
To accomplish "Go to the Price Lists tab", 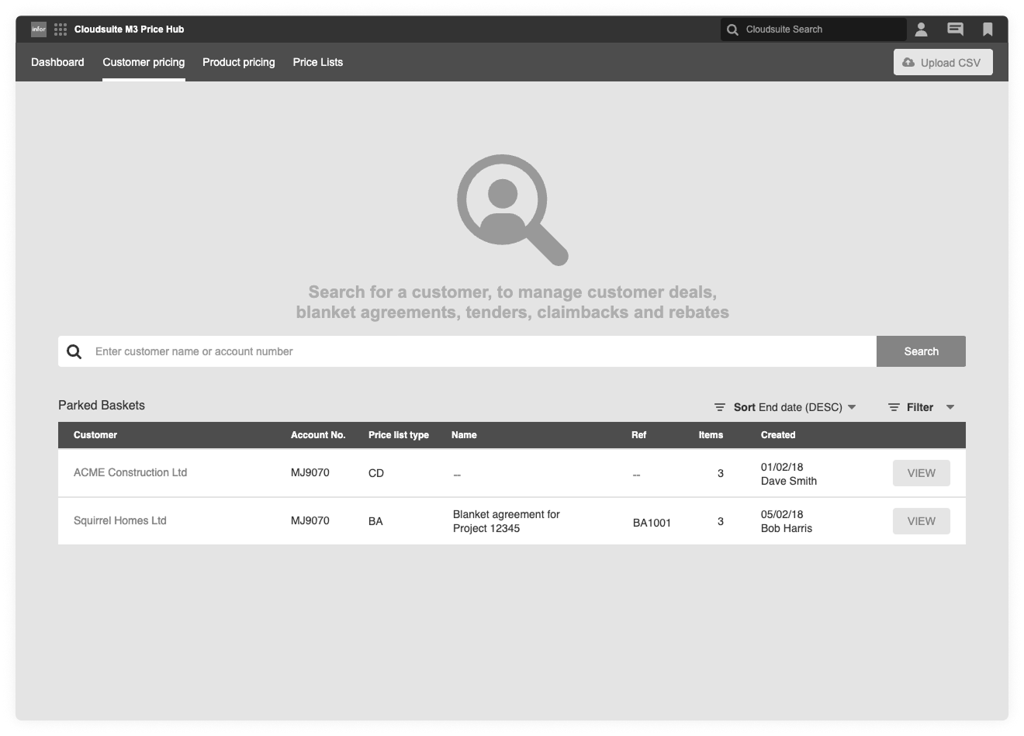I will pos(318,62).
